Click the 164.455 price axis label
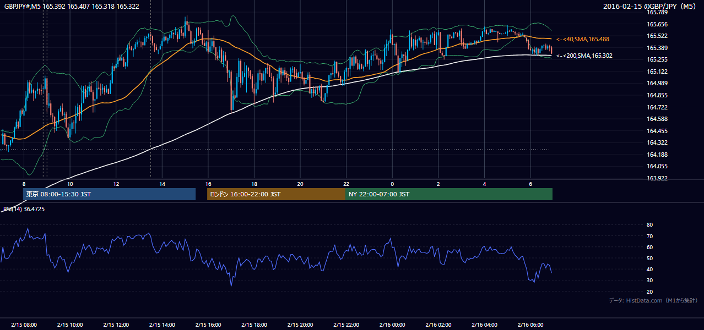The width and height of the screenshot is (704, 330). point(657,131)
